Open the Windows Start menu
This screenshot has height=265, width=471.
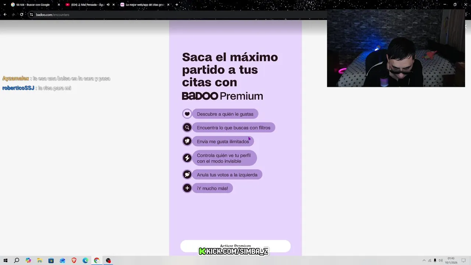(5, 261)
